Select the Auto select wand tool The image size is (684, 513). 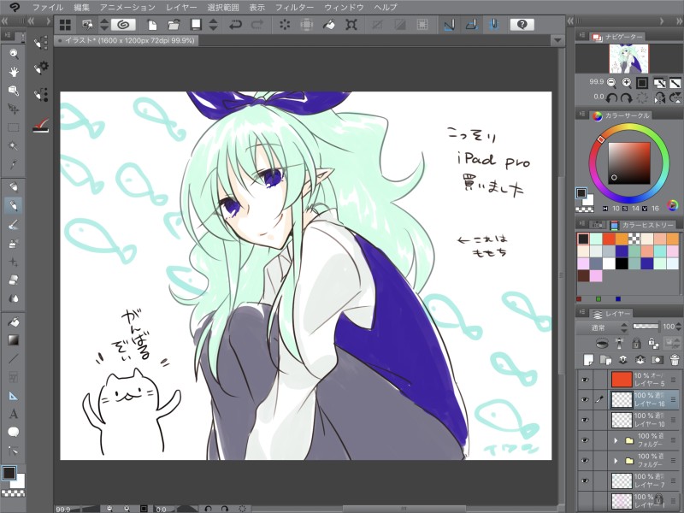[14, 145]
